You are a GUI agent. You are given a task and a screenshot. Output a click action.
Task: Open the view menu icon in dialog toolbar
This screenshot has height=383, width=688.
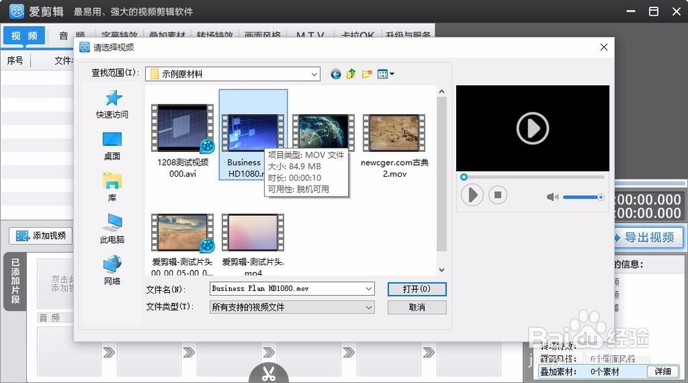[x=386, y=74]
